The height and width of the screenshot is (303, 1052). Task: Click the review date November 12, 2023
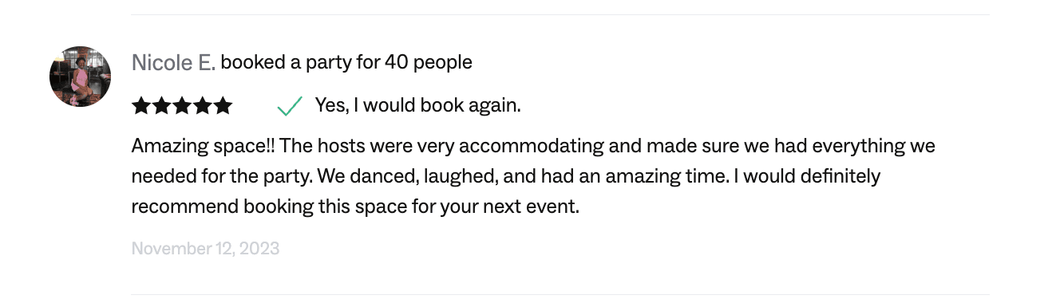click(205, 248)
